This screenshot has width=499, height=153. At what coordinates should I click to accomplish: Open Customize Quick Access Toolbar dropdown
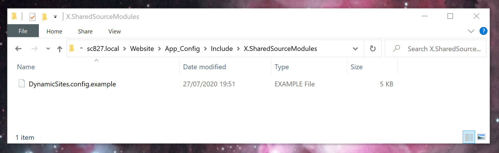tap(55, 17)
